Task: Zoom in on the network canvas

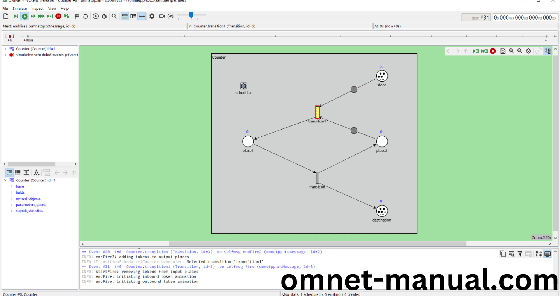Action: (x=511, y=51)
